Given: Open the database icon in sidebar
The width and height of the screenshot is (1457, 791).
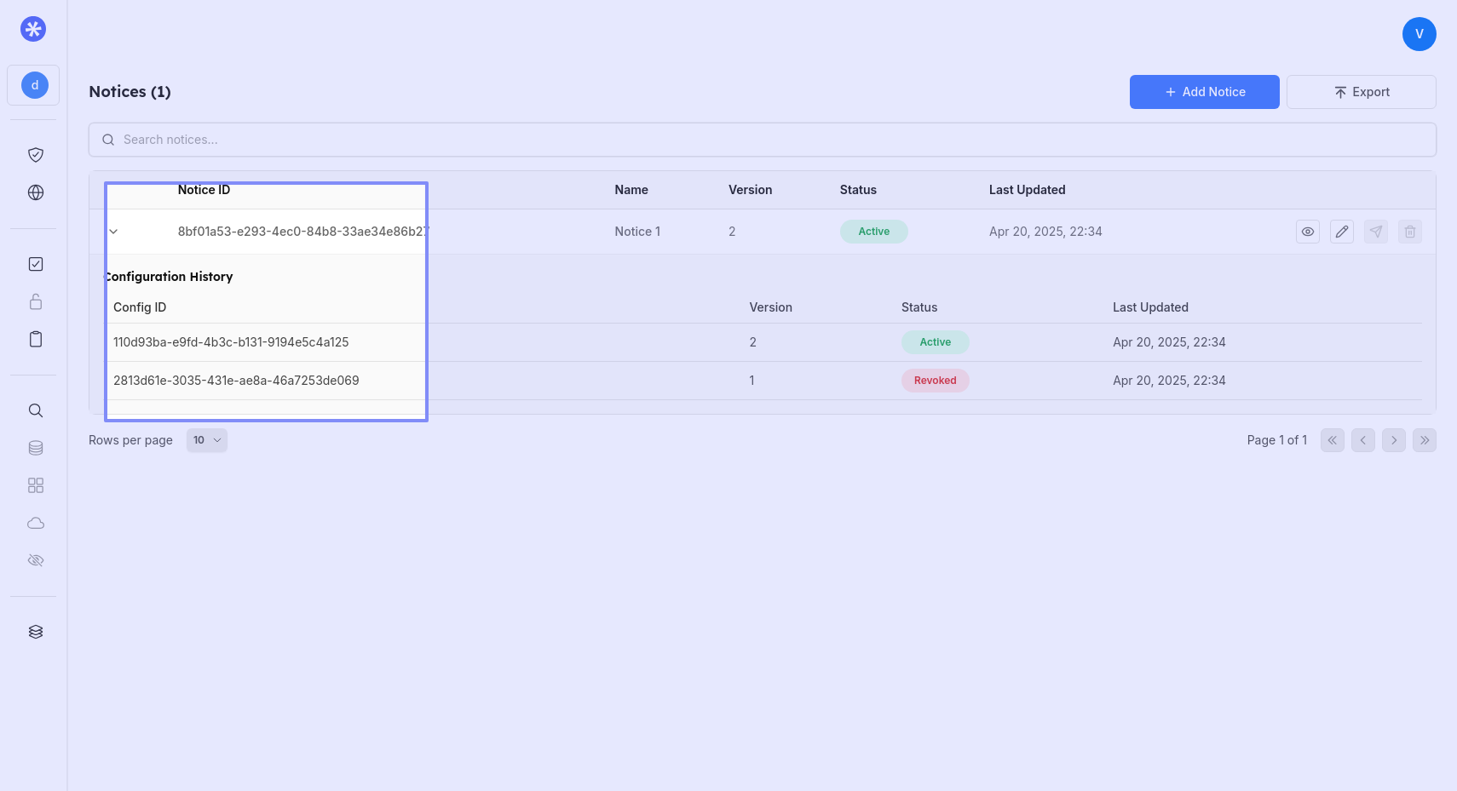Looking at the screenshot, I should pyautogui.click(x=36, y=448).
